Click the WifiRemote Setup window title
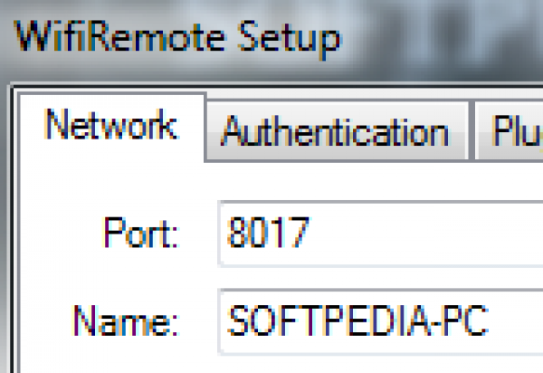This screenshot has width=543, height=373. click(179, 38)
